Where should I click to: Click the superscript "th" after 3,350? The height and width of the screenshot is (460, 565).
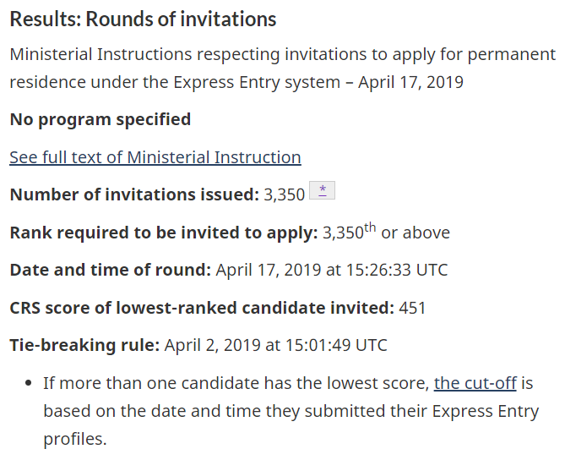[x=369, y=226]
